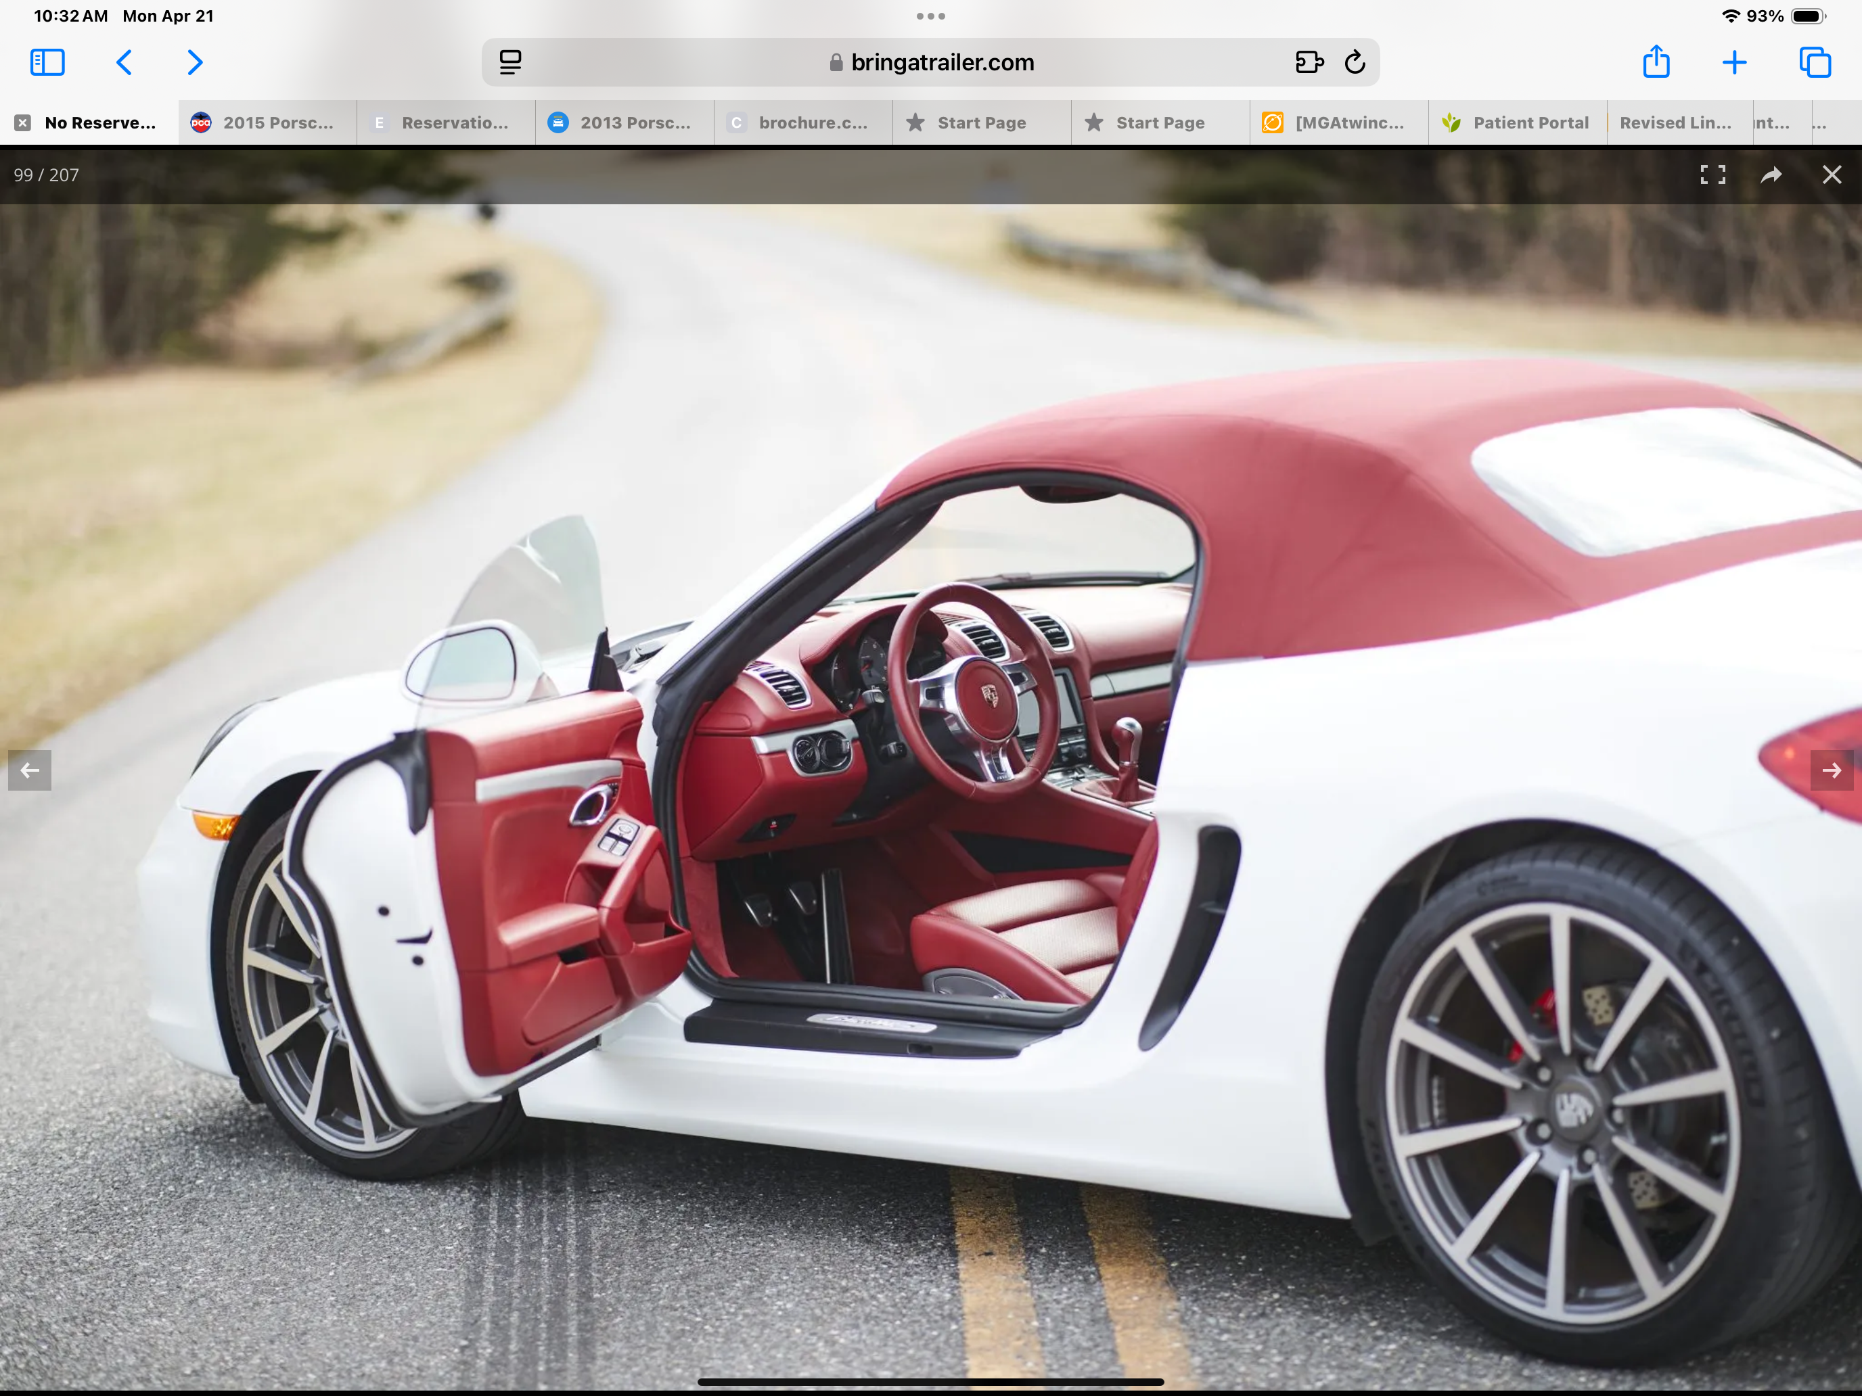Show the previous gallery photo
The height and width of the screenshot is (1396, 1862).
pos(30,770)
